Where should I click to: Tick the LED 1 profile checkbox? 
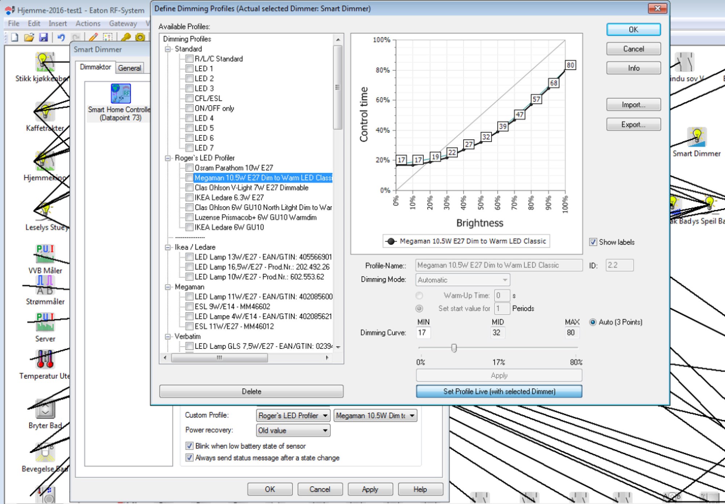[189, 68]
